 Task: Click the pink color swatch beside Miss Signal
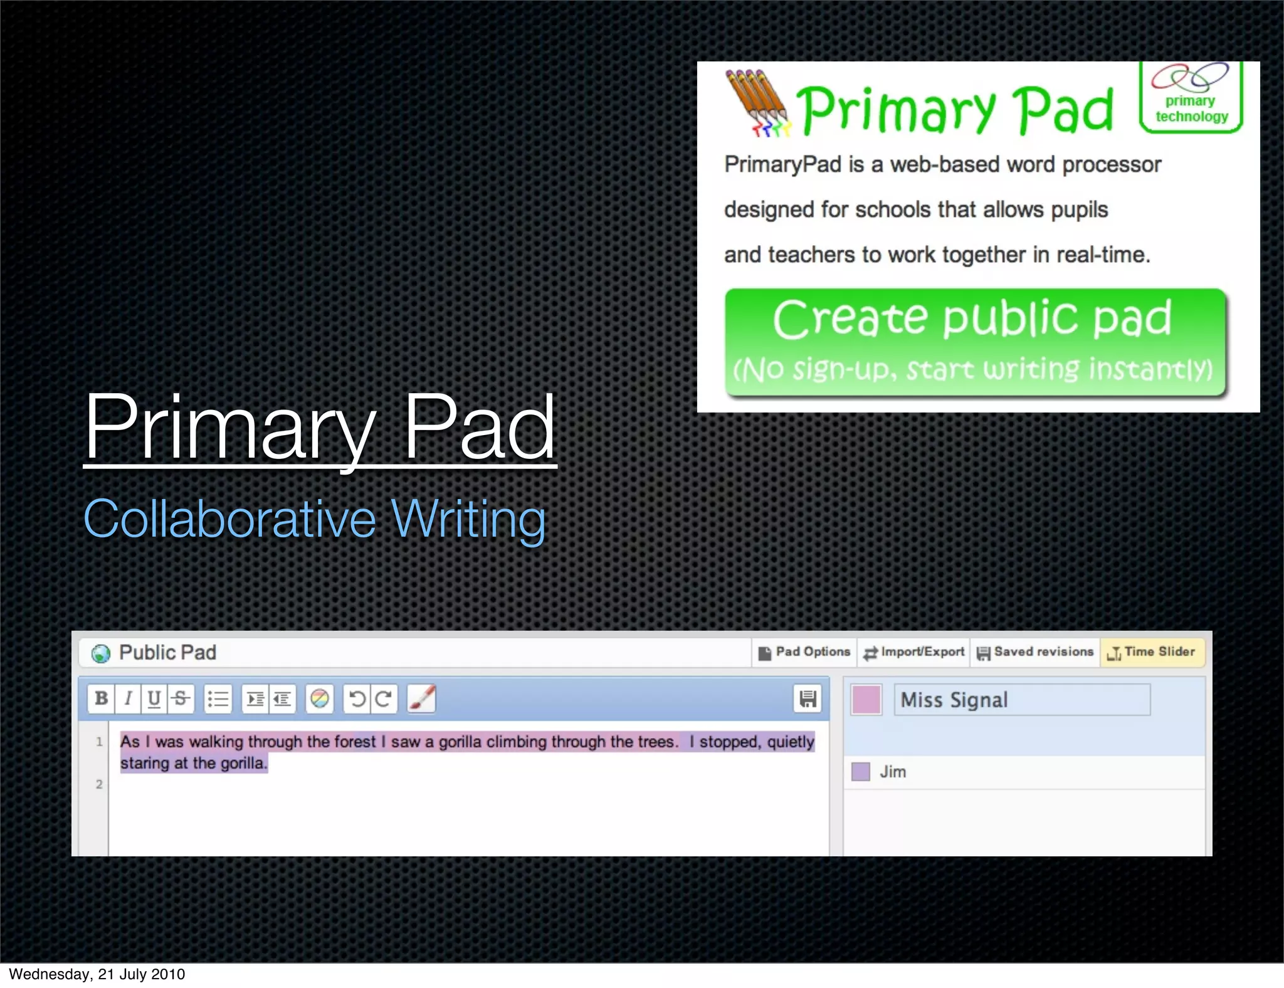(866, 700)
